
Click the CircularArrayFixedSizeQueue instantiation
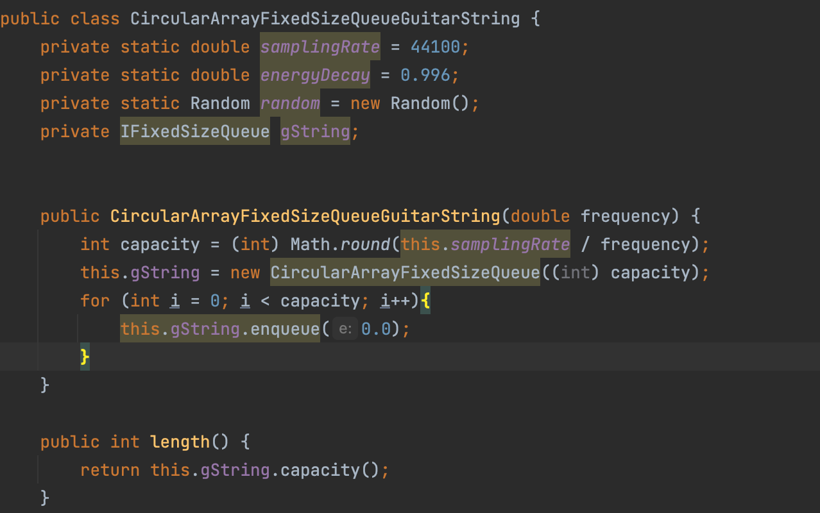pyautogui.click(x=405, y=273)
